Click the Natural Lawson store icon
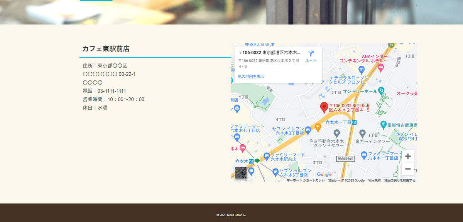The image size is (463, 222). click(x=362, y=70)
